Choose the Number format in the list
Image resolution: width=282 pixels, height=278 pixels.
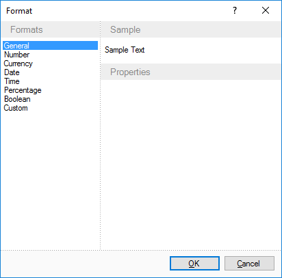50,55
